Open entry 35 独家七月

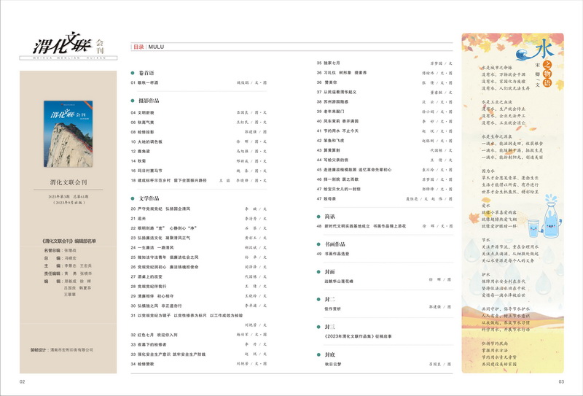click(x=335, y=63)
